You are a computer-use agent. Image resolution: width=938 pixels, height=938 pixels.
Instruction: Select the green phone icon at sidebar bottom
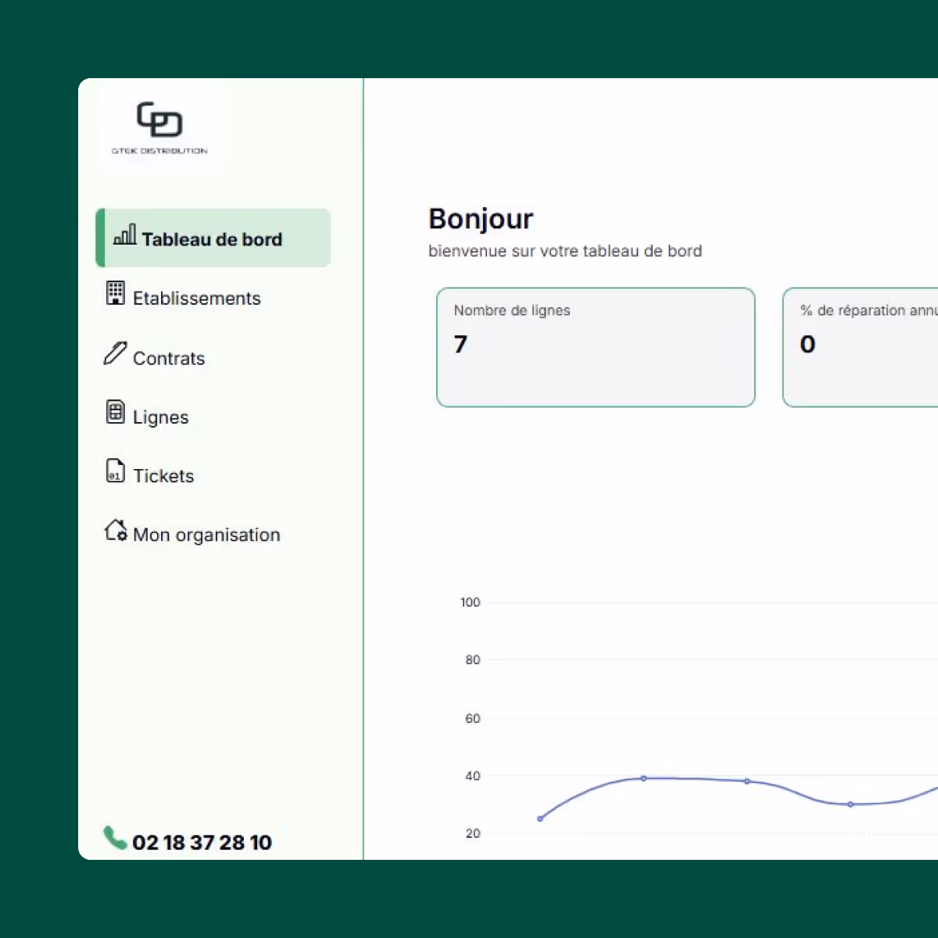point(114,838)
